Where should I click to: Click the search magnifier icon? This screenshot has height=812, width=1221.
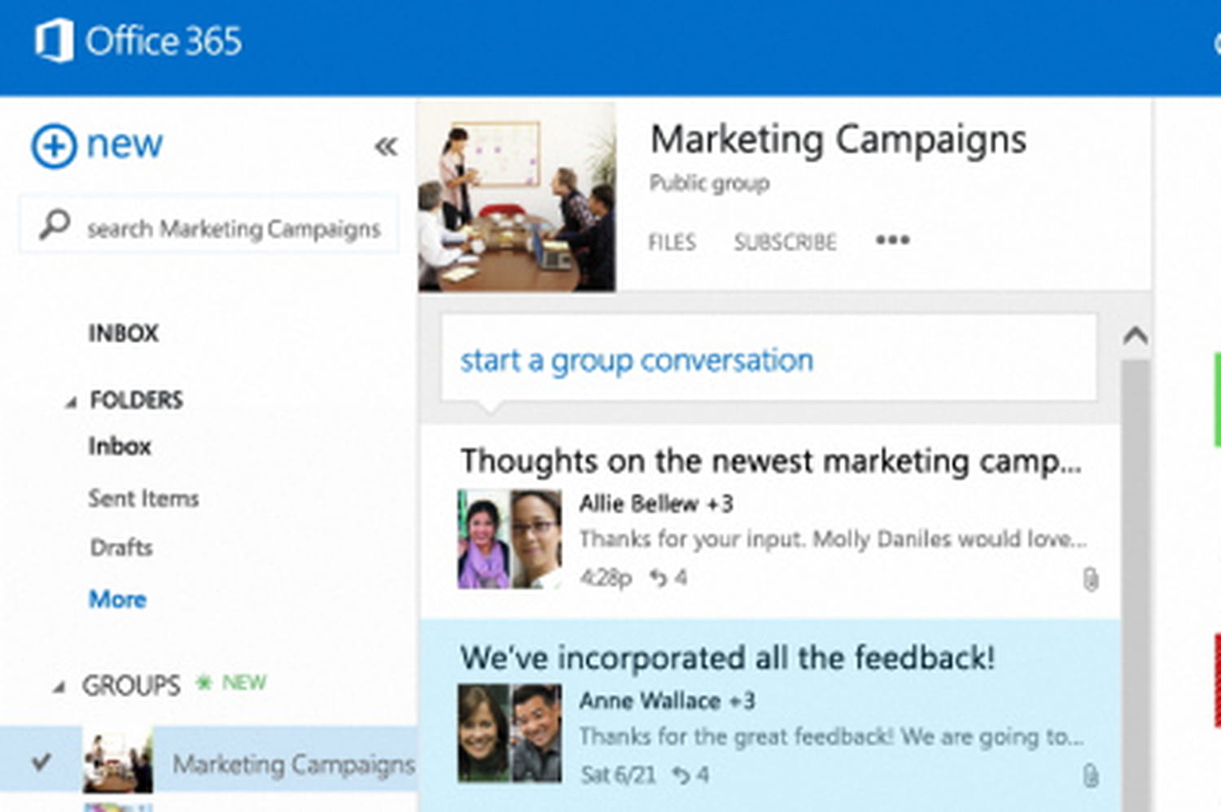[x=55, y=225]
